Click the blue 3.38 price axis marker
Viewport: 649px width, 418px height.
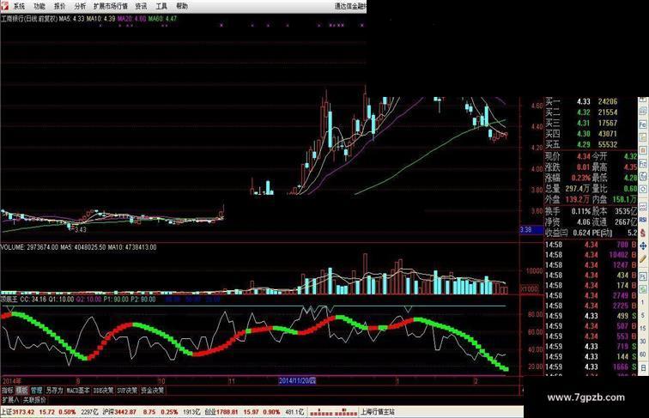532,229
